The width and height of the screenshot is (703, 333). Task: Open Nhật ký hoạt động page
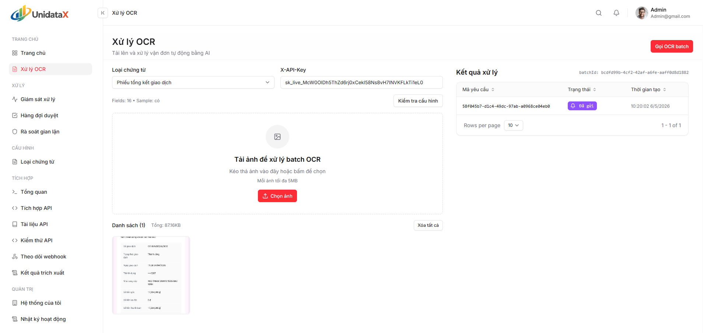(50, 319)
